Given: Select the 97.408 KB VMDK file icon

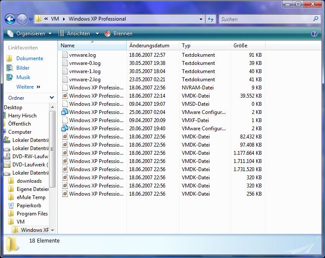Looking at the screenshot, I should tap(65, 144).
